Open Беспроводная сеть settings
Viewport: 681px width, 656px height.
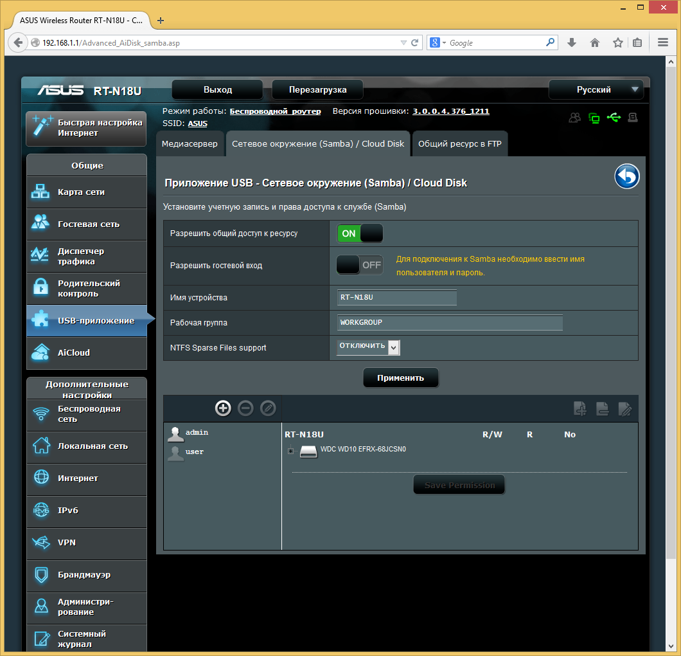click(87, 414)
